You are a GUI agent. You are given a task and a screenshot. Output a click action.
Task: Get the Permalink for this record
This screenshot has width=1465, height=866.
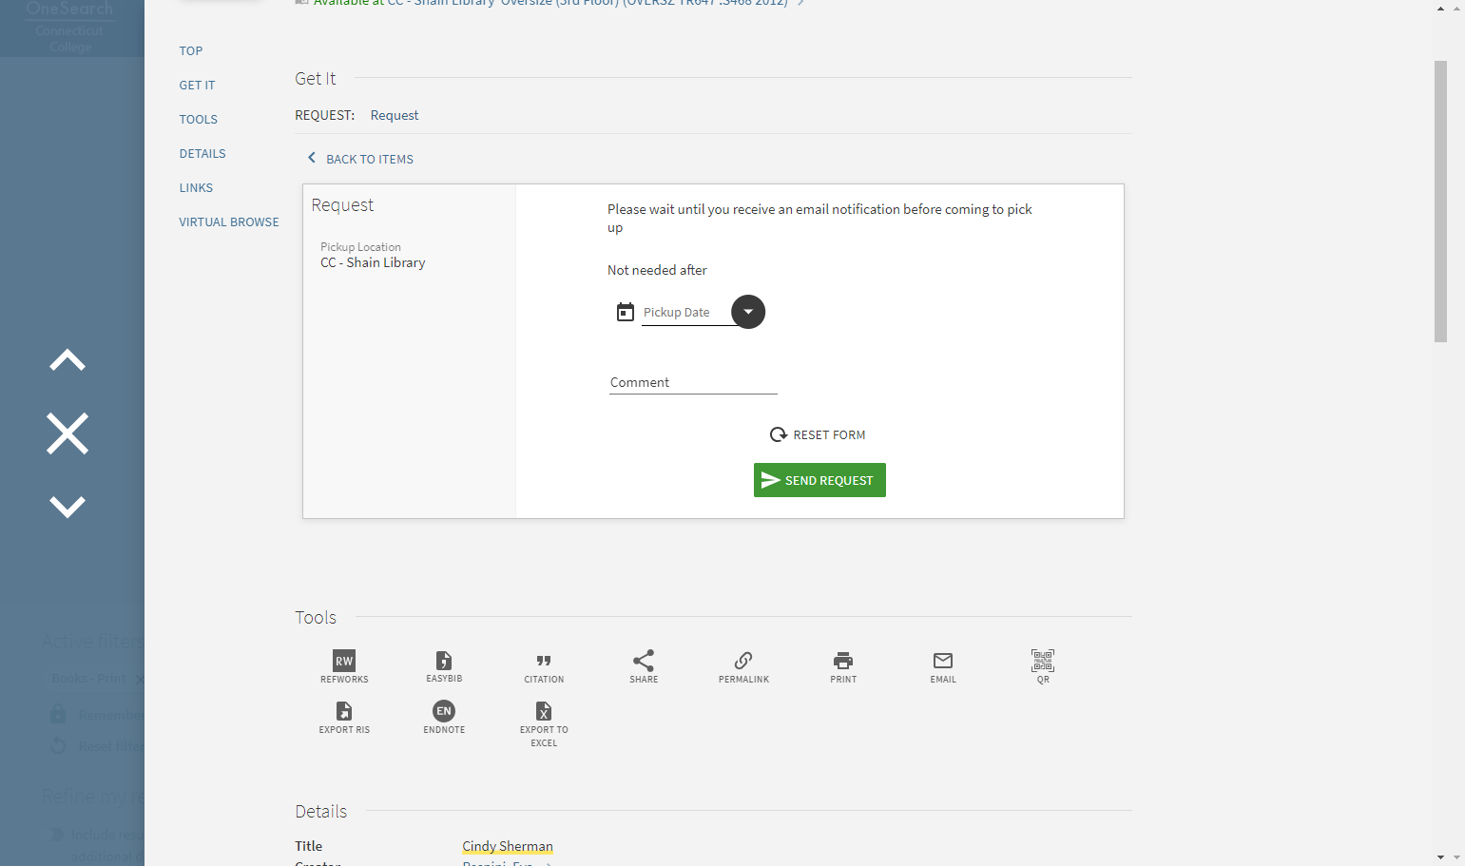pos(743,666)
